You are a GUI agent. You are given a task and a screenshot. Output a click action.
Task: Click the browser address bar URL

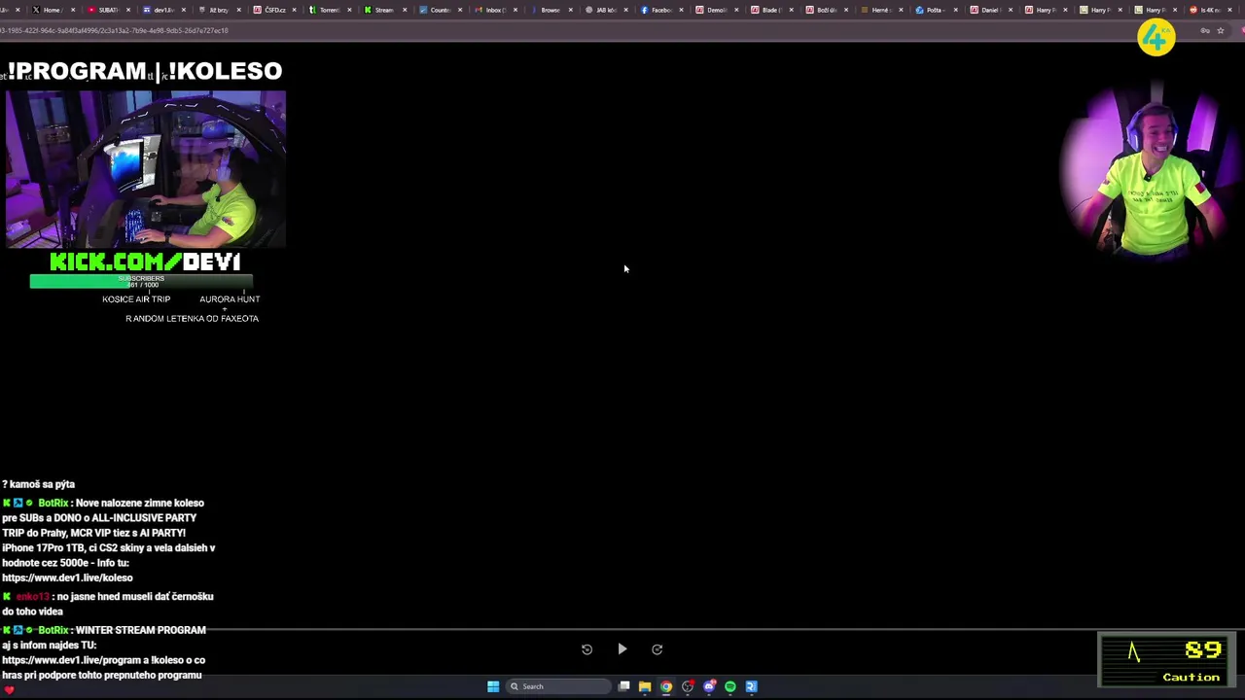115,30
